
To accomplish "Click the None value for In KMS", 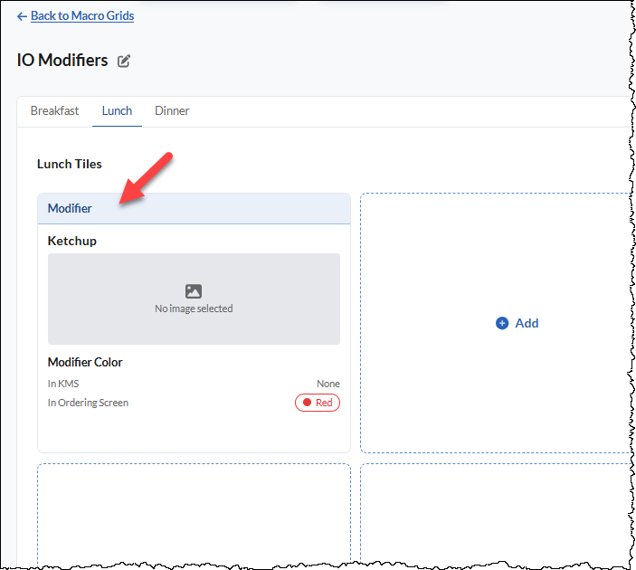I will click(x=328, y=384).
